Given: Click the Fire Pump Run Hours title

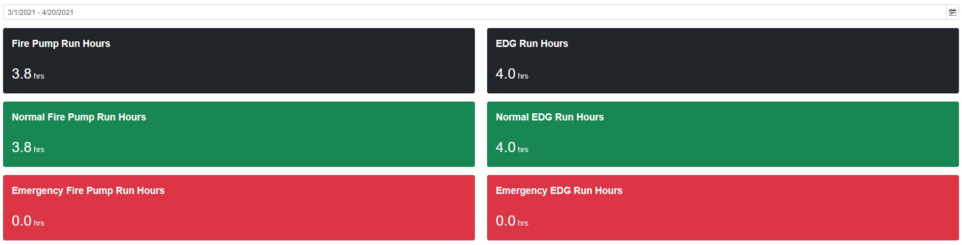Looking at the screenshot, I should pos(61,44).
